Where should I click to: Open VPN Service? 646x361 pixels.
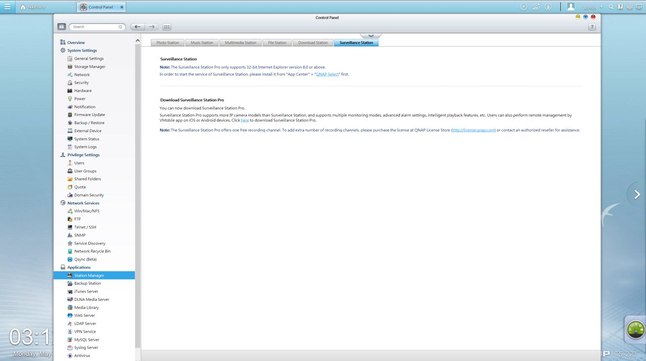coord(85,332)
